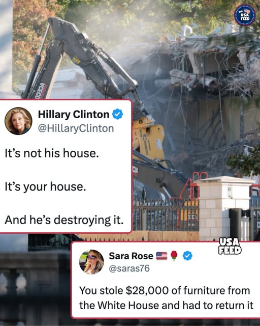Viewport: 260px width, 326px height.
Task: Open Sara Rose's profile picture
Action: coord(91,262)
